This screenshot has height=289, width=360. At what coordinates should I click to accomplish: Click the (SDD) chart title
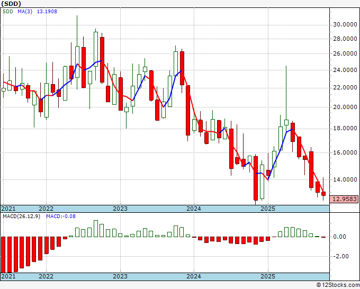point(11,4)
